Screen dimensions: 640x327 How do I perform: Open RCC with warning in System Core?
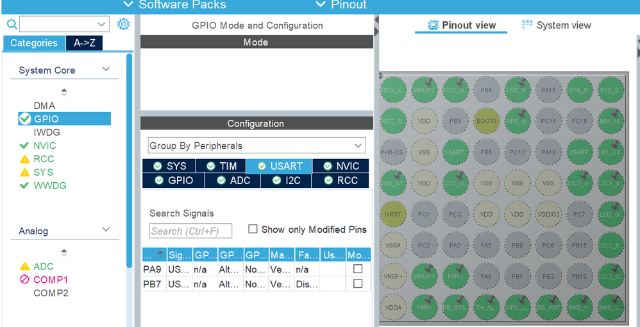point(43,159)
